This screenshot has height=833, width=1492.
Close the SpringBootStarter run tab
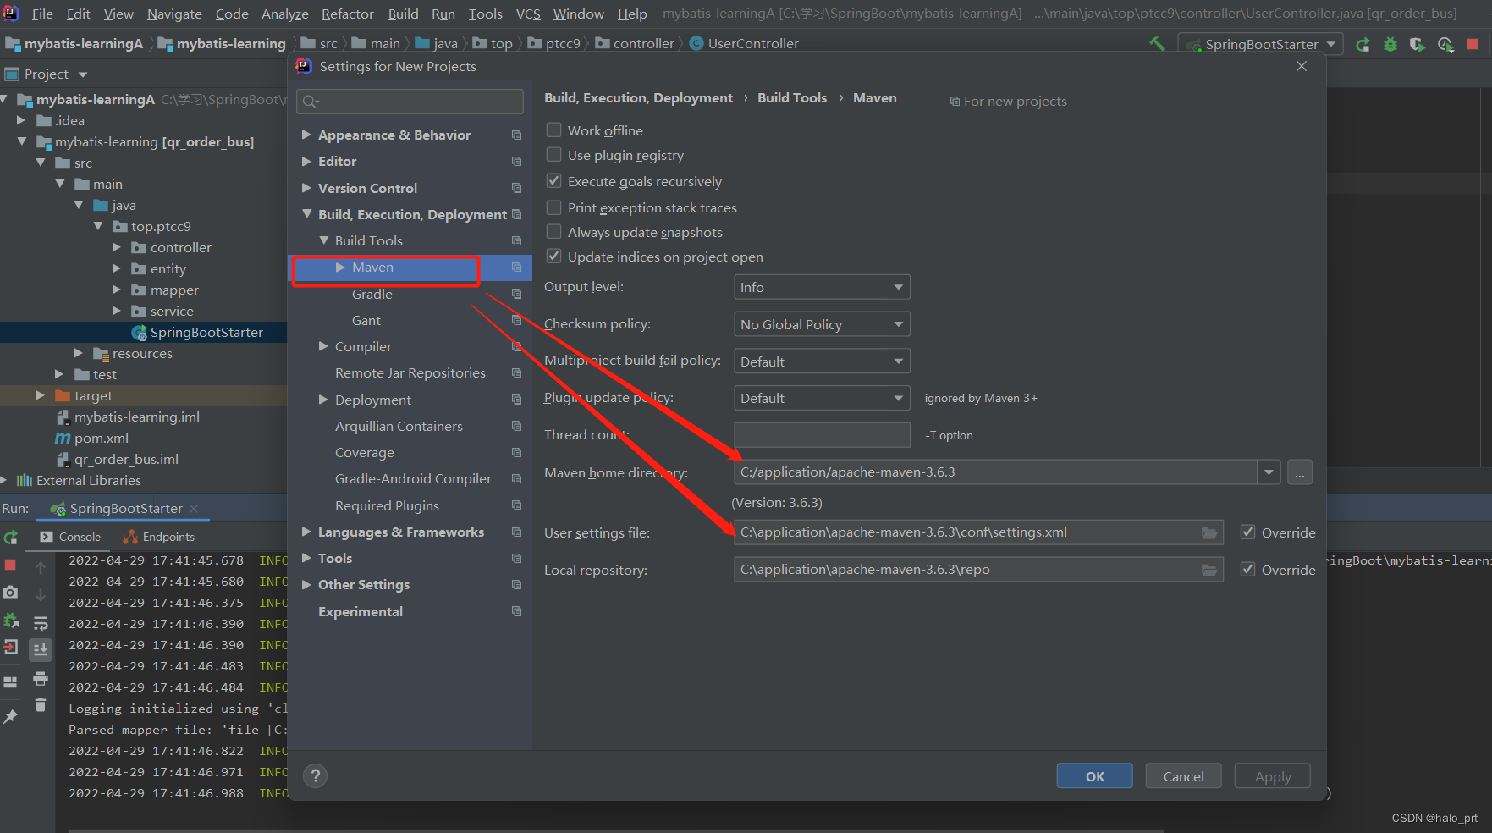[x=194, y=508]
